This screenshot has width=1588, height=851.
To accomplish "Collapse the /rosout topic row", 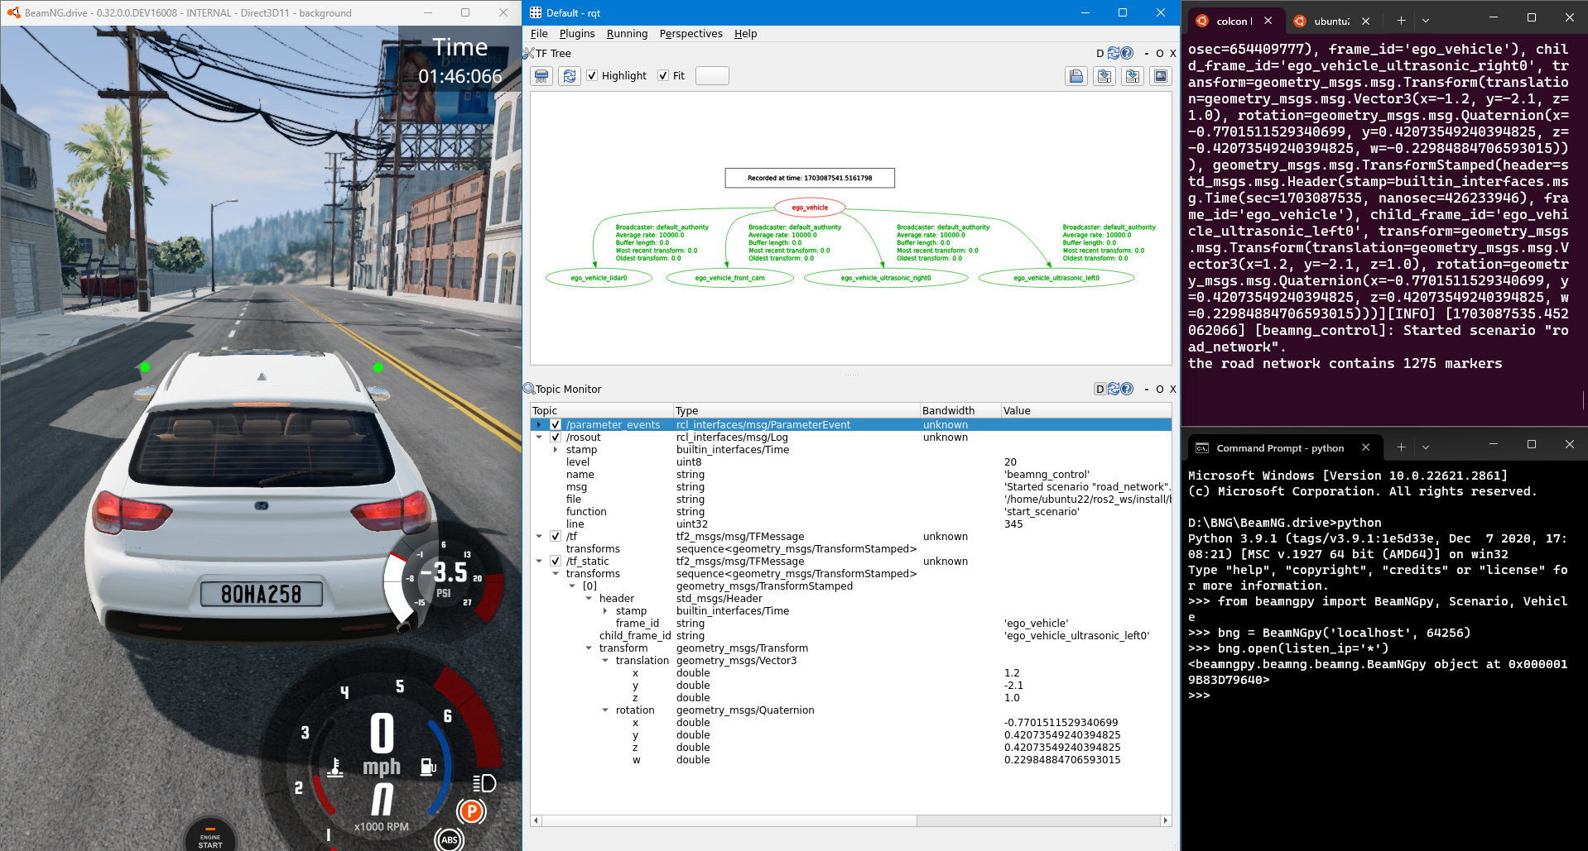I will click(539, 437).
